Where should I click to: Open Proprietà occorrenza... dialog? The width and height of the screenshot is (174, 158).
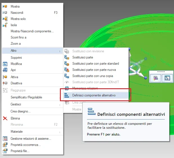26,145
